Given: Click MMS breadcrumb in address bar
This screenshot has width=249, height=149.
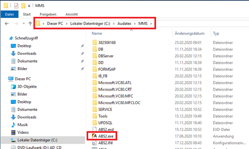Looking at the screenshot, I should tap(143, 23).
